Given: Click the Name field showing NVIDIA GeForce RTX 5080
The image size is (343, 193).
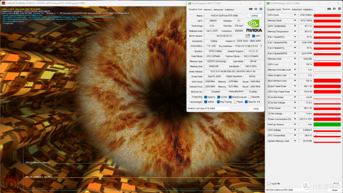Looking at the screenshot, I should 224,16.
